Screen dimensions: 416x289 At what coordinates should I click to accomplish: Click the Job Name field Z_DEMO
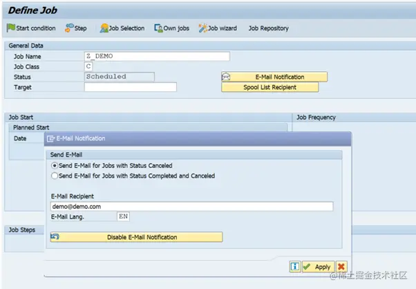(157, 56)
